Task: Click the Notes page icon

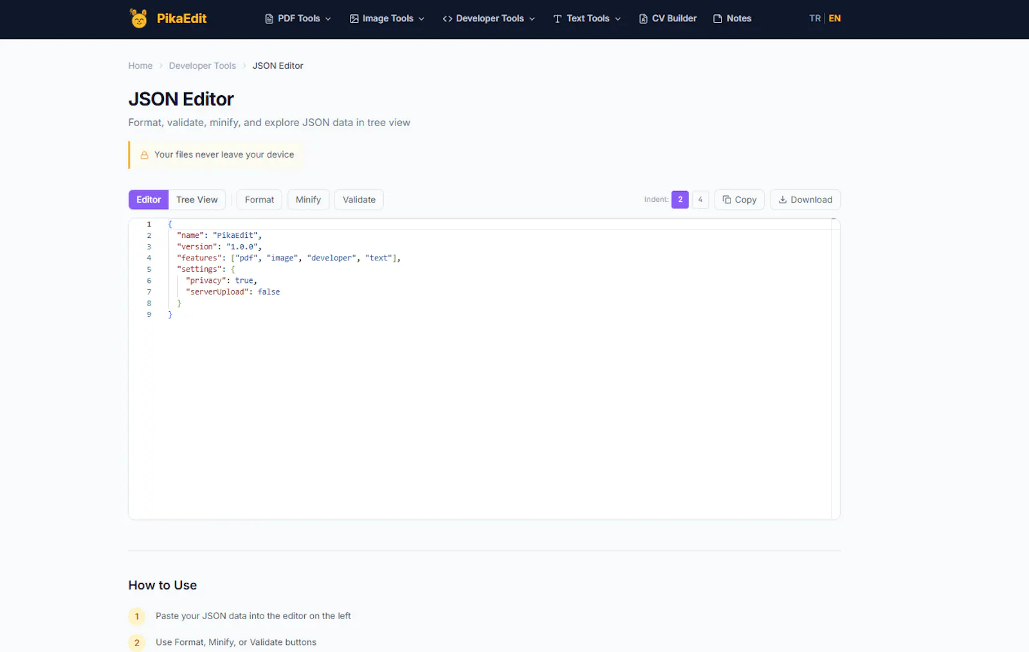Action: click(x=718, y=19)
